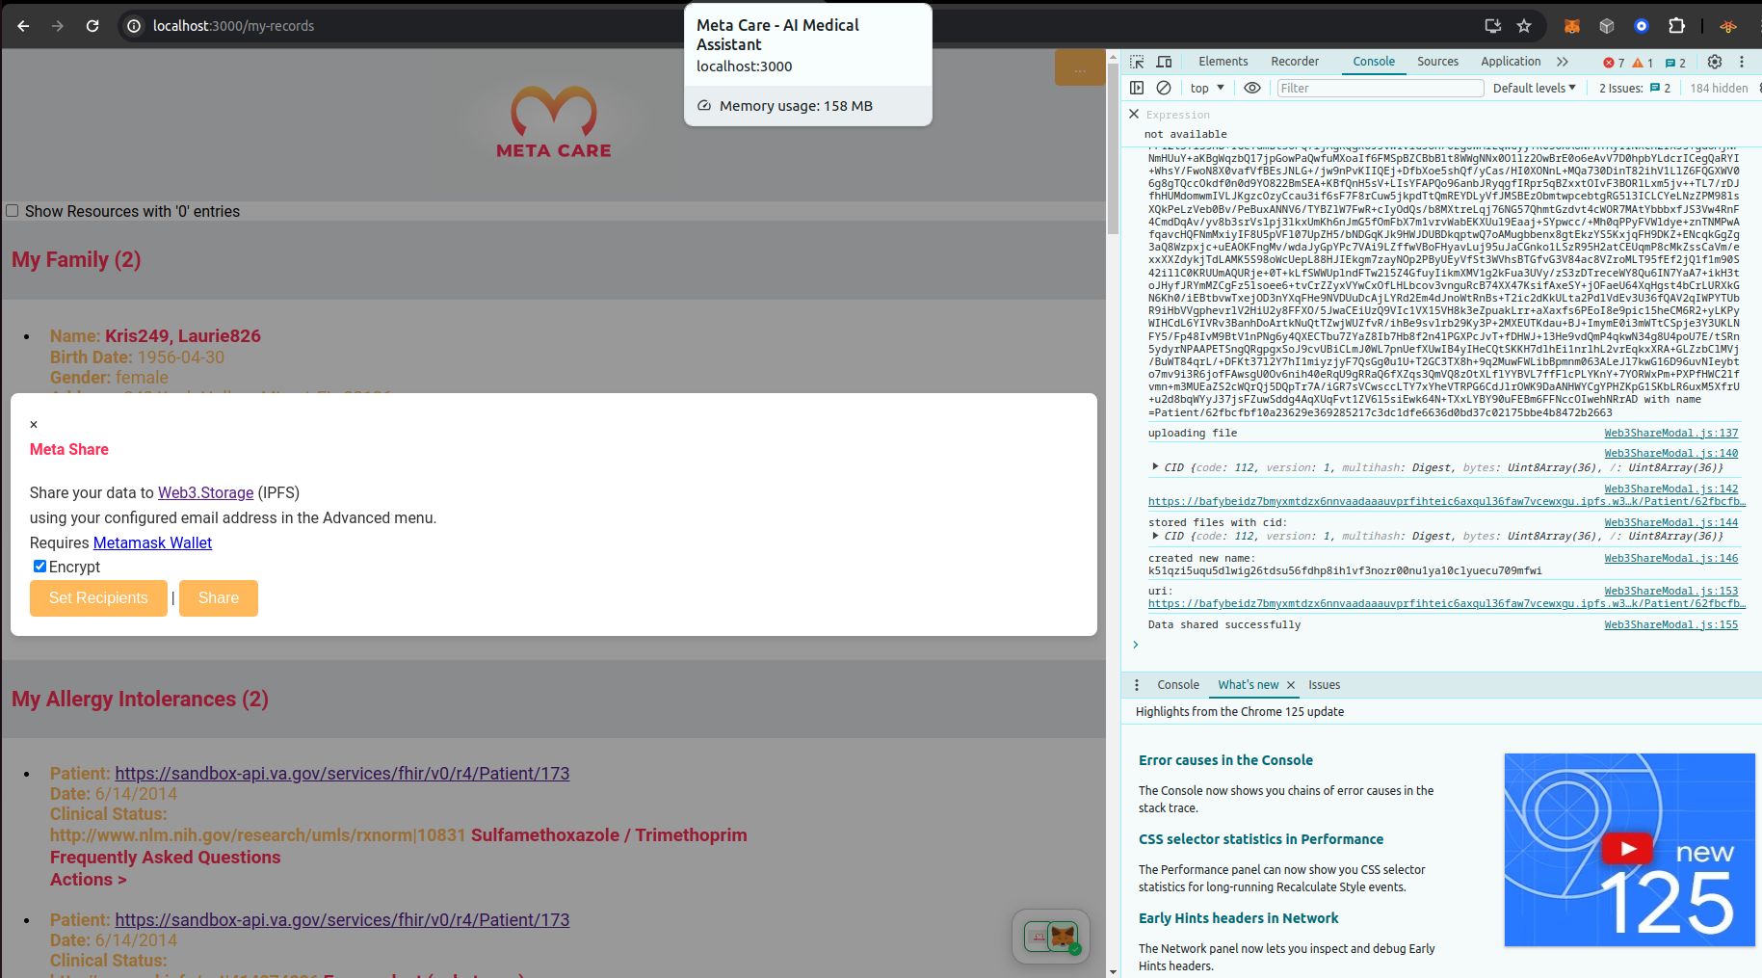The height and width of the screenshot is (978, 1762).
Task: Click the floating MetaMask widget at the bottom of the page
Action: (x=1051, y=936)
